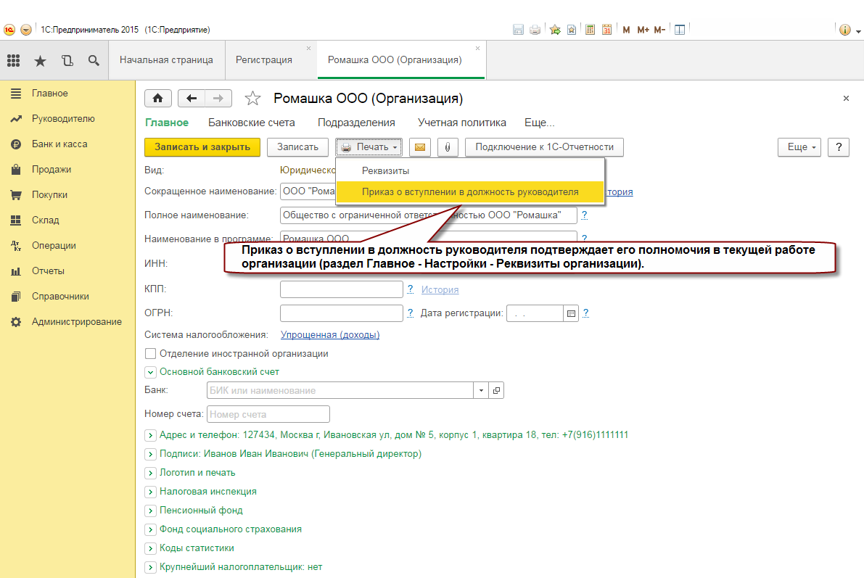Click the Записать и закрыть button
This screenshot has height=578, width=864.
pyautogui.click(x=202, y=147)
